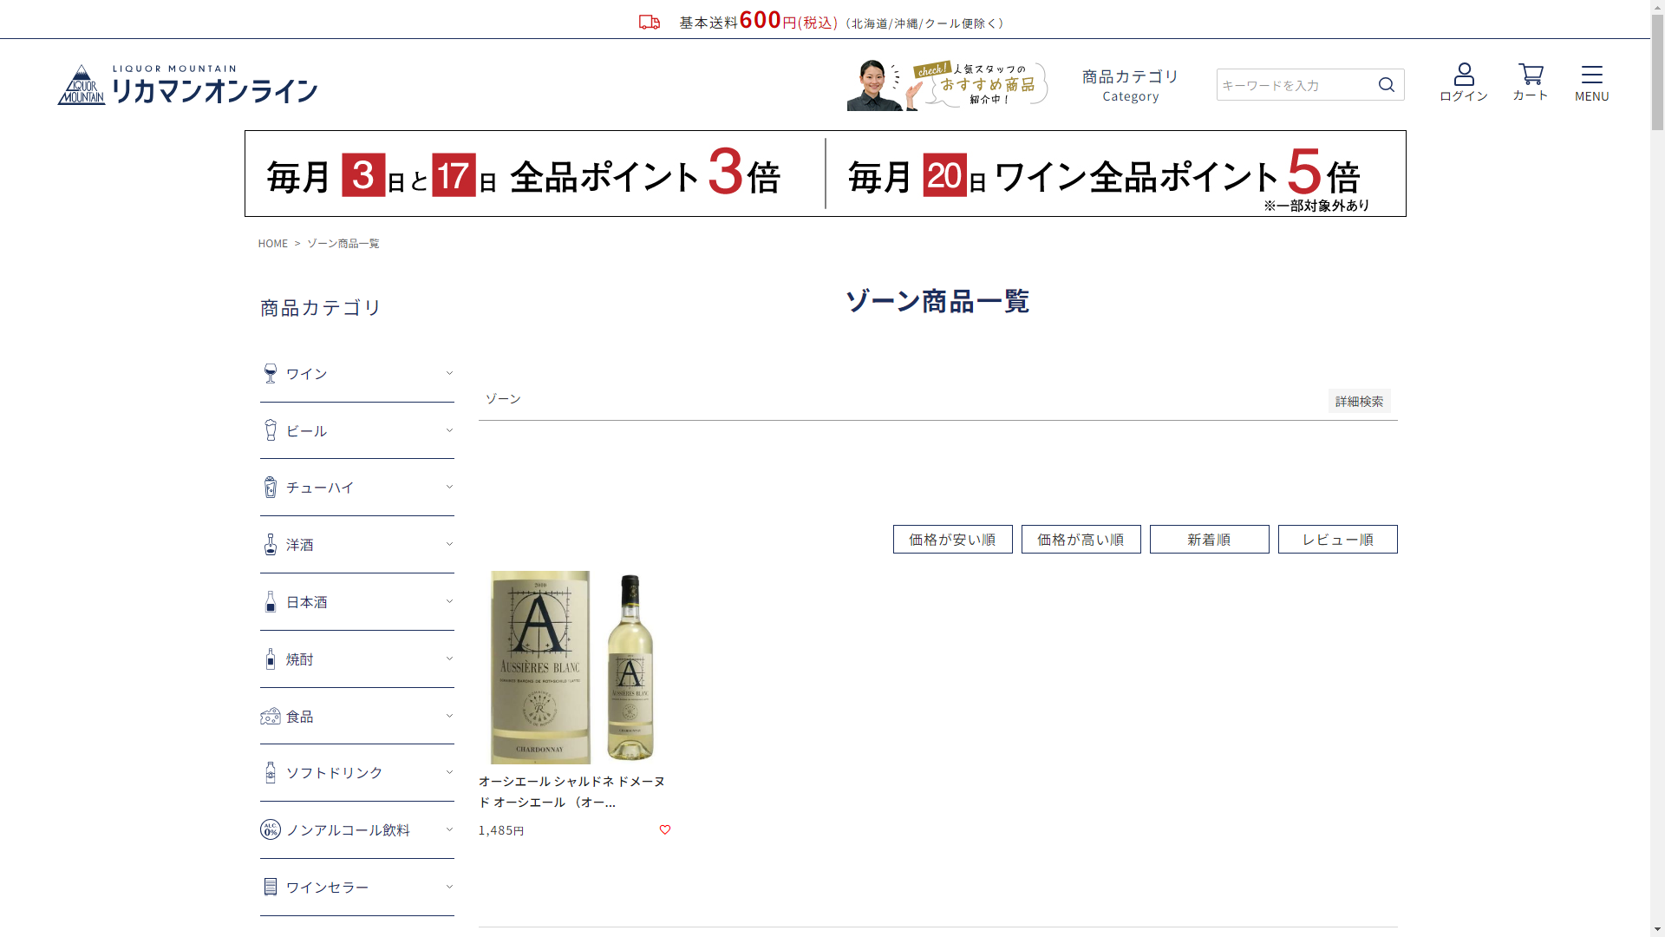Expand the ソフトドリンク category chevron
Viewport: 1665px width, 937px height.
[x=449, y=772]
